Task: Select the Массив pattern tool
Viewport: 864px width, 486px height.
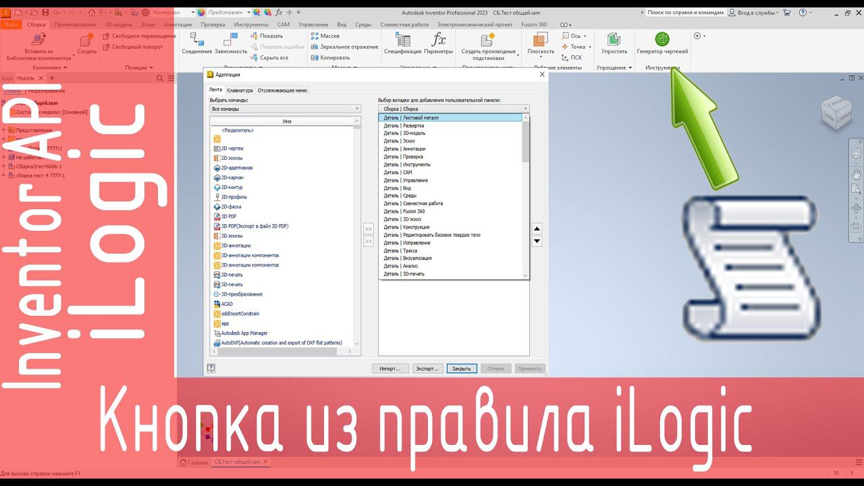Action: click(x=325, y=36)
